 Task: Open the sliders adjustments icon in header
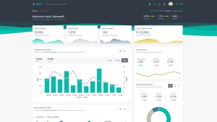pyautogui.click(x=160, y=4)
